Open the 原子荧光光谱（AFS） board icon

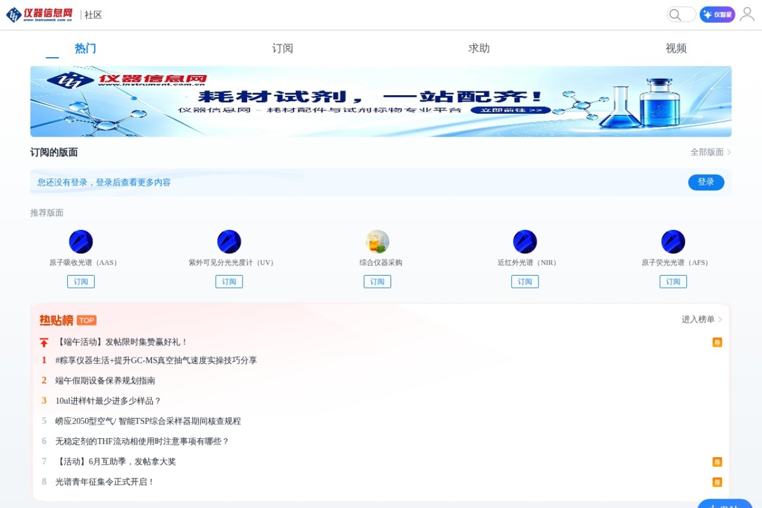pyautogui.click(x=673, y=242)
